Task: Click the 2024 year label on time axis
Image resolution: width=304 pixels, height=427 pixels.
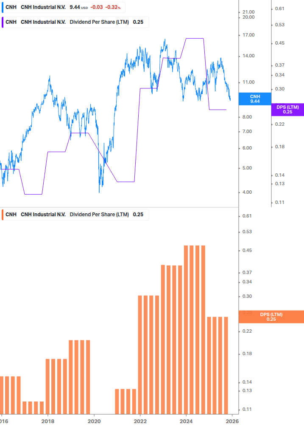Action: [x=186, y=421]
